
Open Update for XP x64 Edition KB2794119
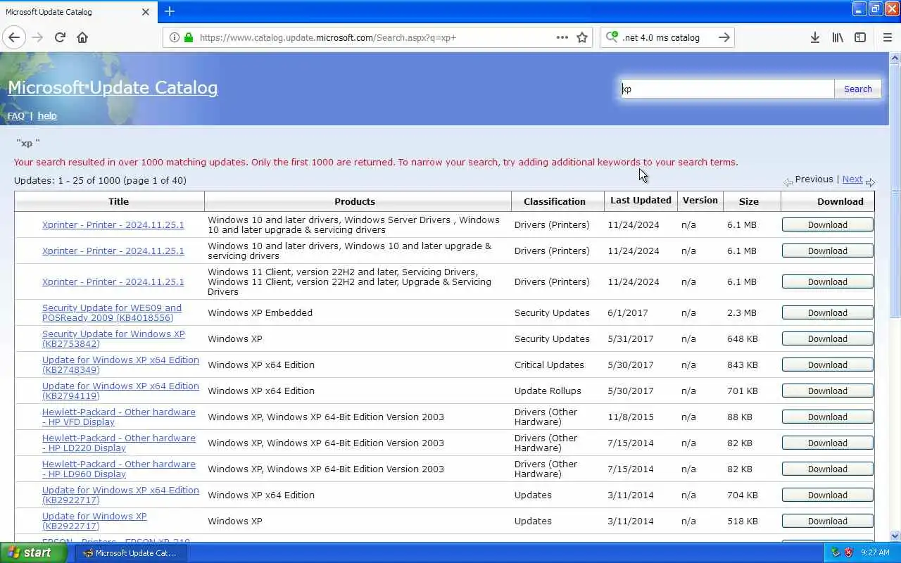click(x=120, y=391)
